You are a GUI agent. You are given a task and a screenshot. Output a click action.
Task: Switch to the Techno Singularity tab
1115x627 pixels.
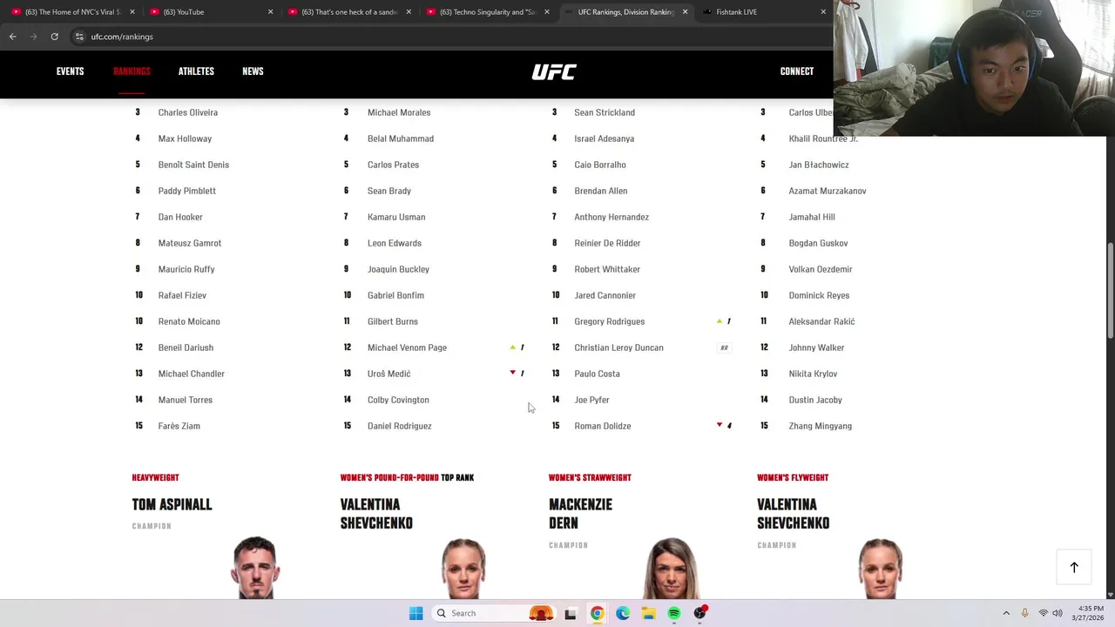tap(486, 12)
